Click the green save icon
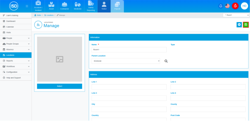 tap(246, 25)
